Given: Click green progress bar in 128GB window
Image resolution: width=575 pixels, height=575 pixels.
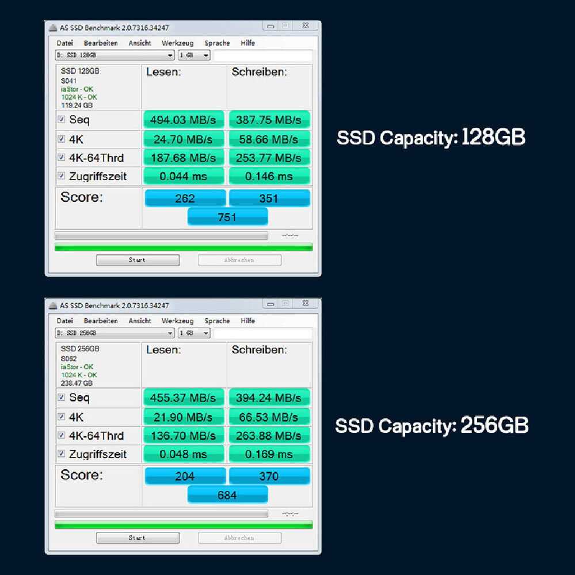Looking at the screenshot, I should point(184,247).
